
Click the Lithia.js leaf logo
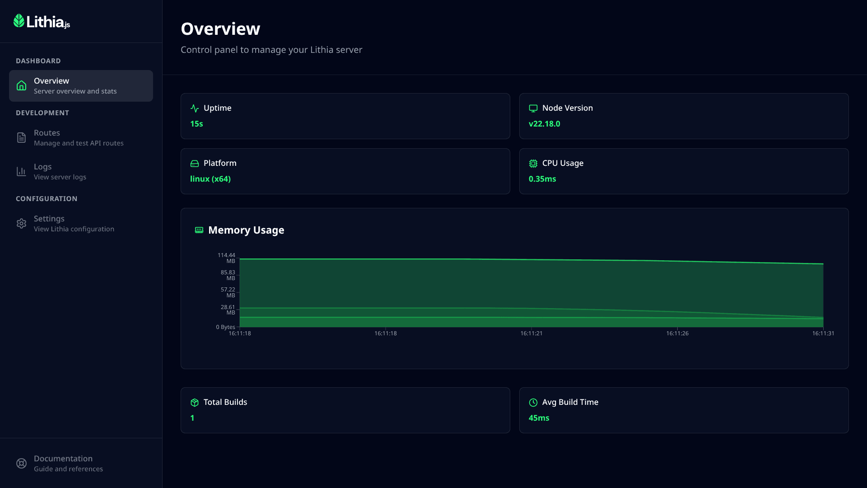pos(19,21)
